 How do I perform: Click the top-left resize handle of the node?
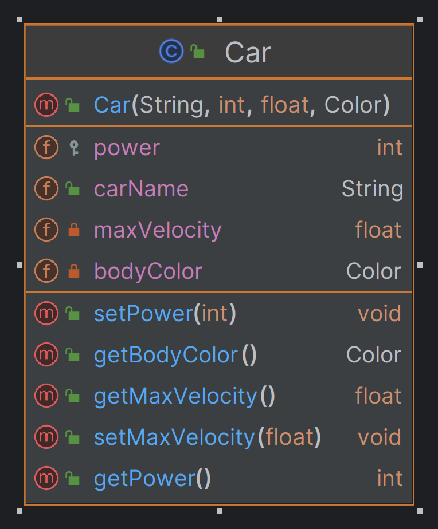pos(19,19)
